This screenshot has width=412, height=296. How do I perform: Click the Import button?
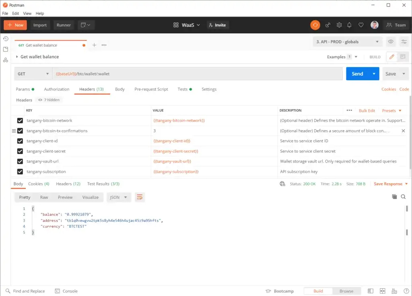(40, 25)
